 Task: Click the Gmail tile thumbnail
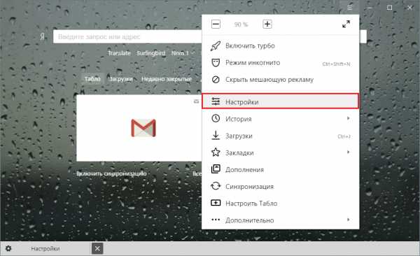(x=139, y=128)
